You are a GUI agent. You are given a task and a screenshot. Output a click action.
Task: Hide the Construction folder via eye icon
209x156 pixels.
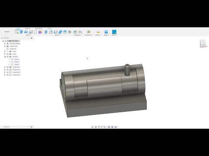click(7, 67)
